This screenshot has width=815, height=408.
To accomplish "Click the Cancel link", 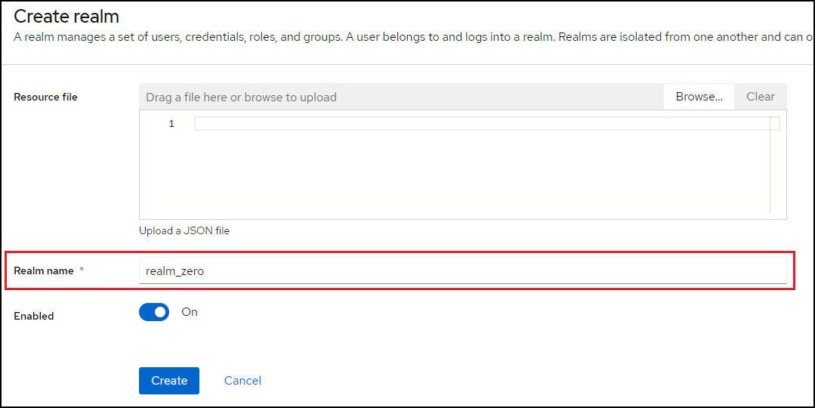I will [x=242, y=381].
